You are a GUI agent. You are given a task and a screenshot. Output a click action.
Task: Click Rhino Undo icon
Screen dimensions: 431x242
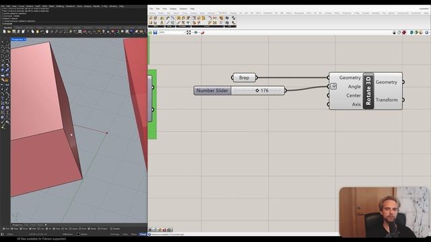click(x=42, y=32)
